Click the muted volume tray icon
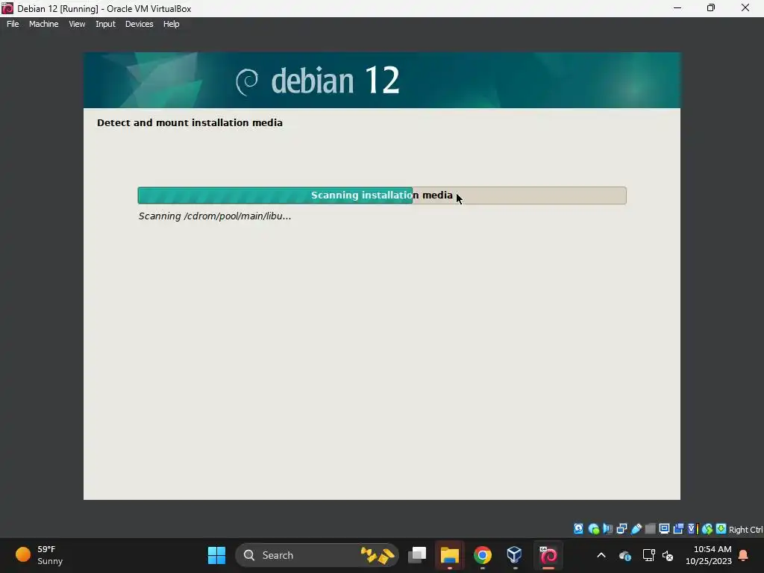The height and width of the screenshot is (573, 764). (668, 555)
